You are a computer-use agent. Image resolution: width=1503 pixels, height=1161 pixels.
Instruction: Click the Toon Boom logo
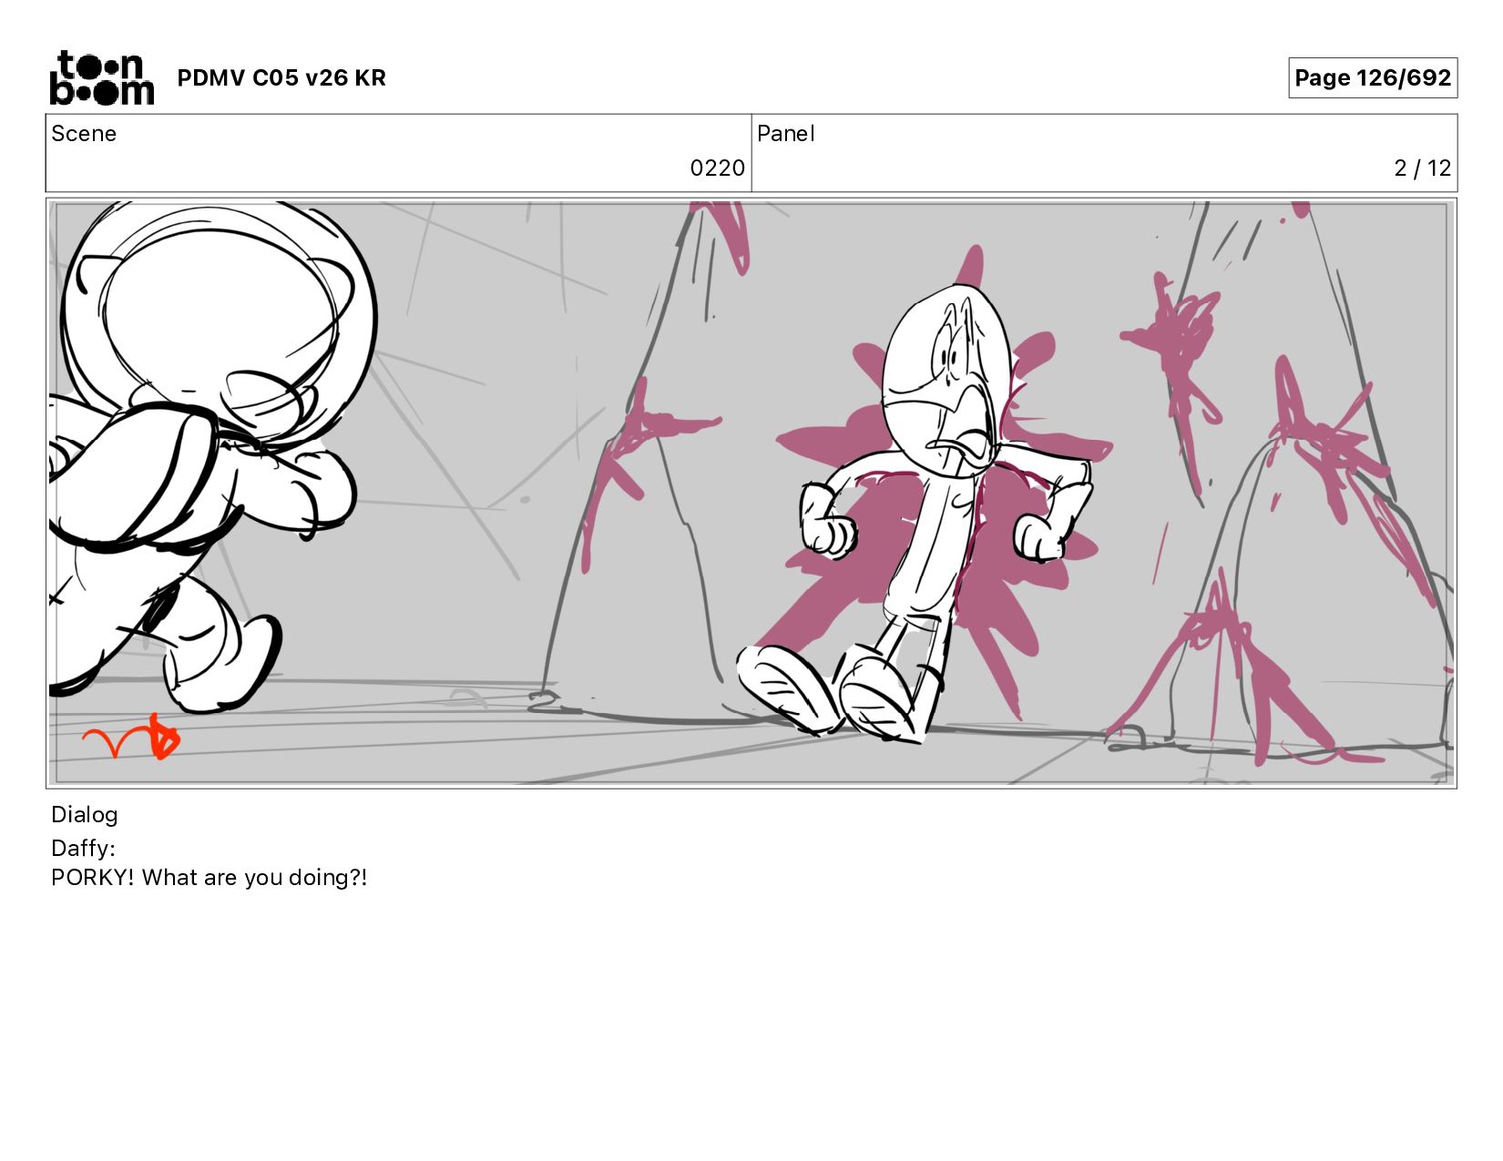click(x=101, y=77)
